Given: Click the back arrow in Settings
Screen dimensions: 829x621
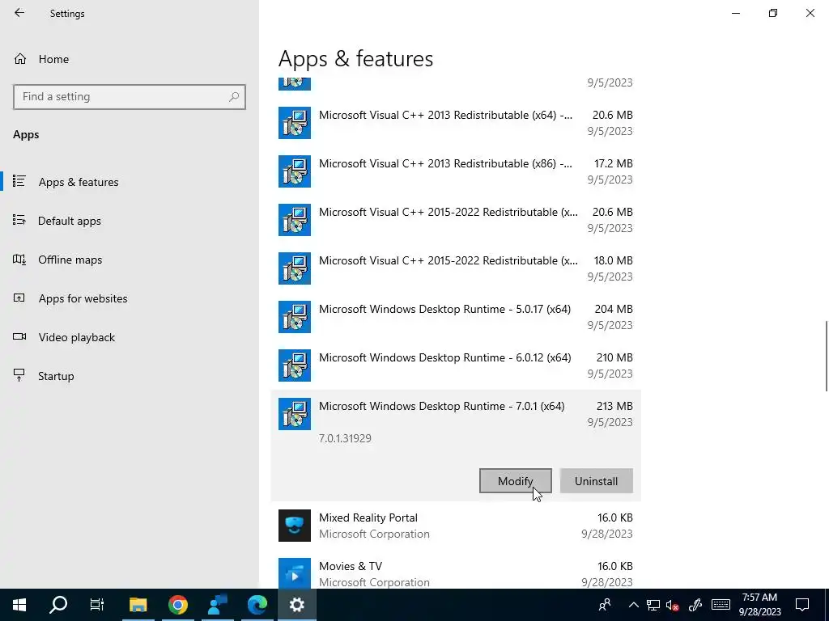Looking at the screenshot, I should 19,13.
